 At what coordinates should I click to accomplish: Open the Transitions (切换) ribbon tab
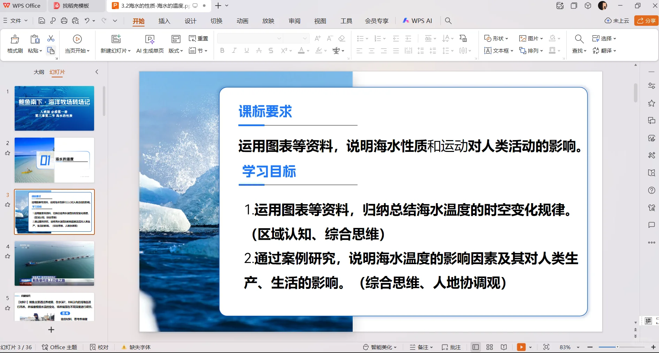click(x=216, y=21)
